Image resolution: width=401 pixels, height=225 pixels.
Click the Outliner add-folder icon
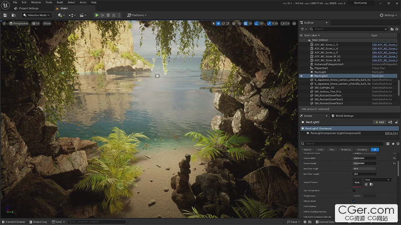pos(392,29)
